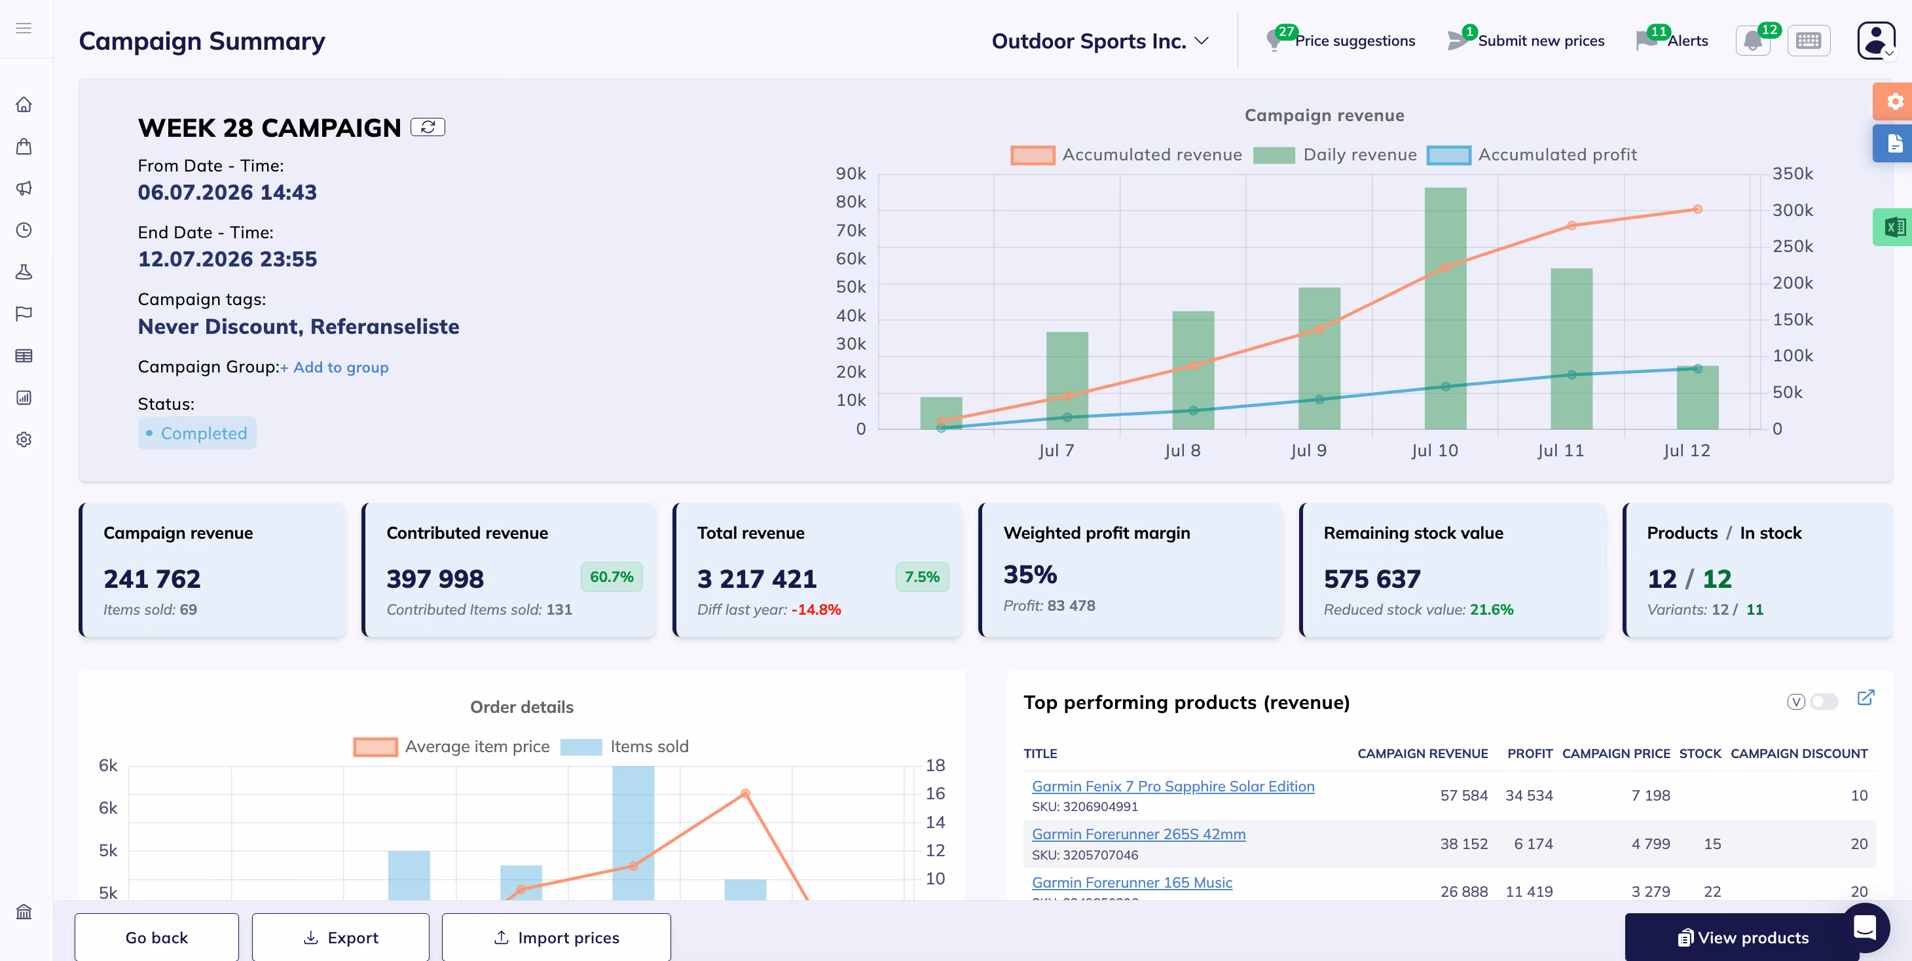The height and width of the screenshot is (961, 1912).
Task: Sort by the TITLE column header
Action: point(1040,753)
